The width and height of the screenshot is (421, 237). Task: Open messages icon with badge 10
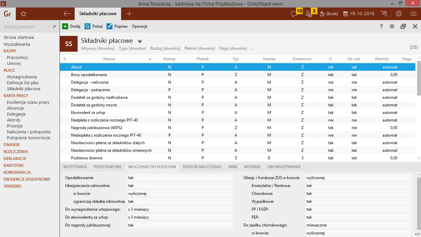(x=294, y=14)
